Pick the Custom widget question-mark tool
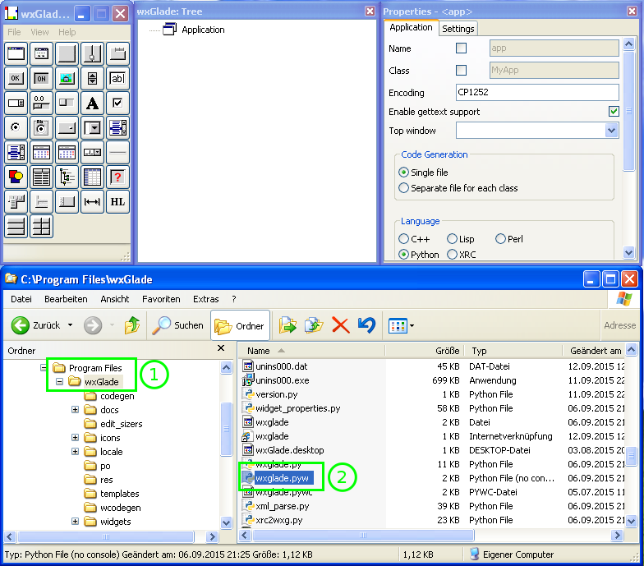644x566 pixels. 117,177
